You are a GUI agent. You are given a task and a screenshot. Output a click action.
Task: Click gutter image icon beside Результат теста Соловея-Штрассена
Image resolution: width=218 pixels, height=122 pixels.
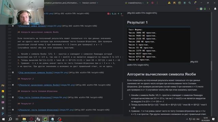coord(13,110)
